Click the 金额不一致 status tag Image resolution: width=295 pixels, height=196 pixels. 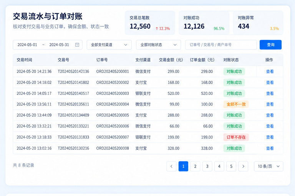[236, 104]
